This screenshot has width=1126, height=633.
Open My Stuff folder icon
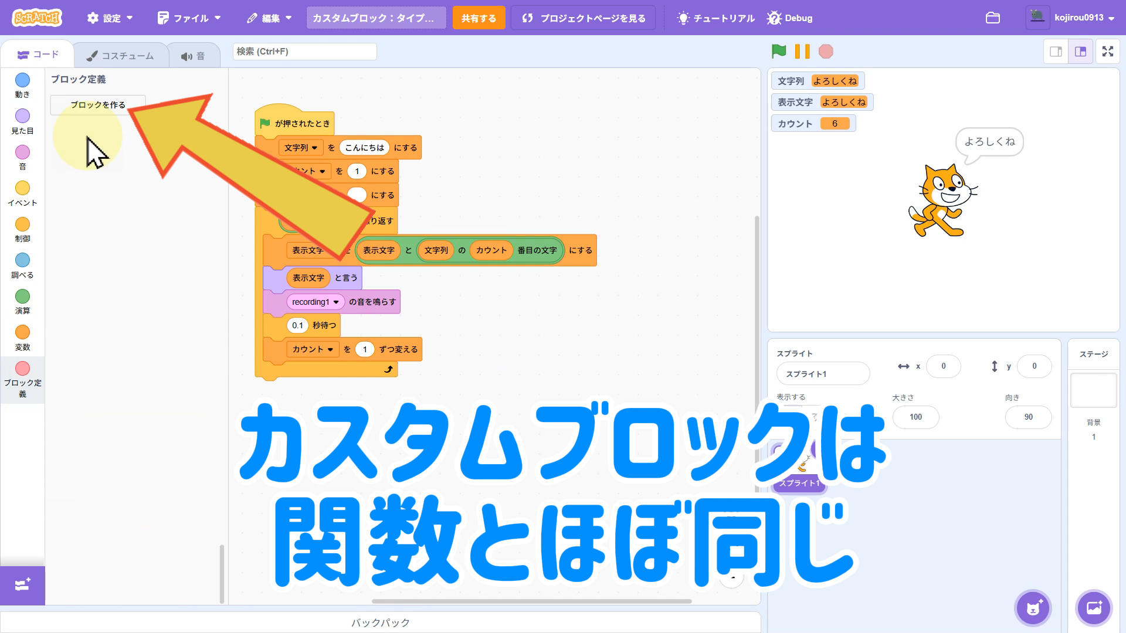coord(992,18)
